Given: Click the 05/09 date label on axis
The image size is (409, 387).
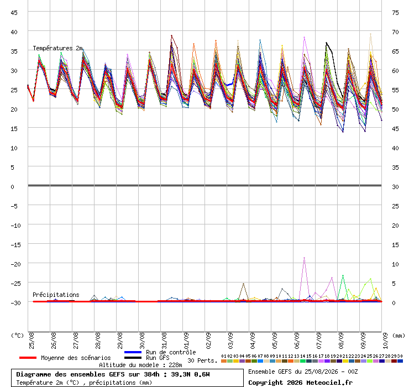Looking at the screenshot, I should tap(275, 341).
